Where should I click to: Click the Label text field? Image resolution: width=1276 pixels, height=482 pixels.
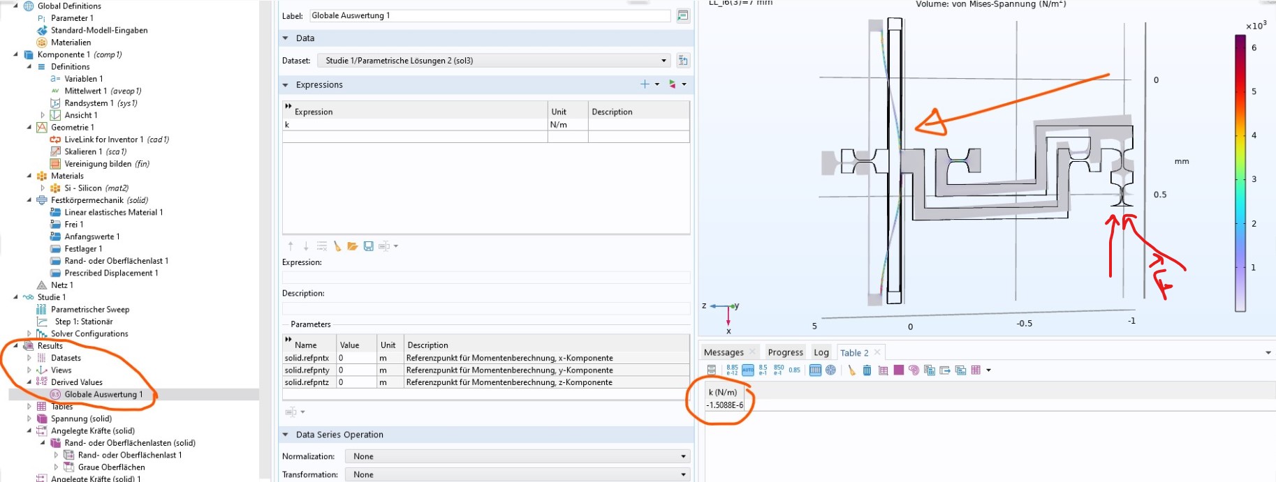(489, 15)
